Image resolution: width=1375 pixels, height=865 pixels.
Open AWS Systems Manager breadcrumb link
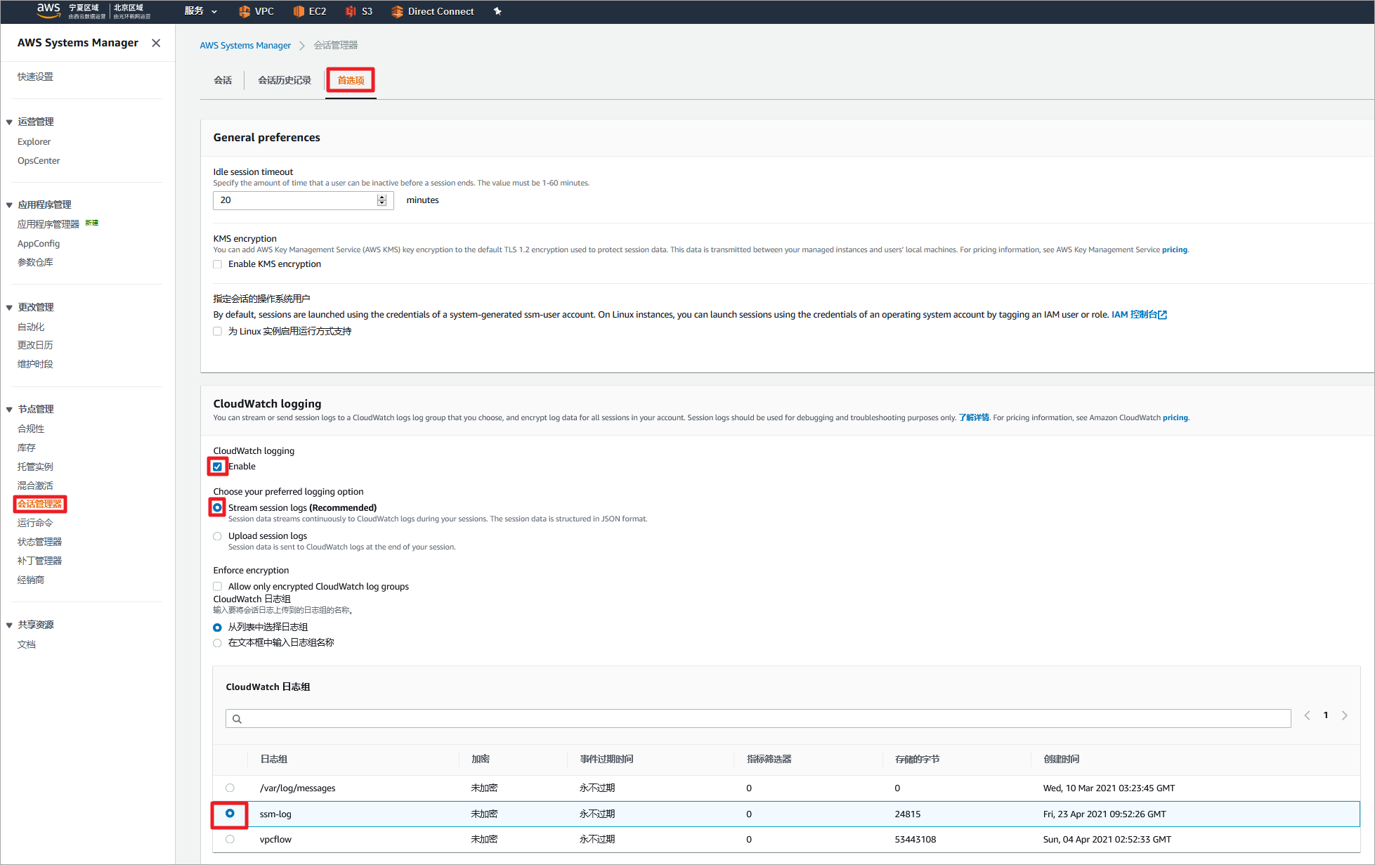[245, 45]
